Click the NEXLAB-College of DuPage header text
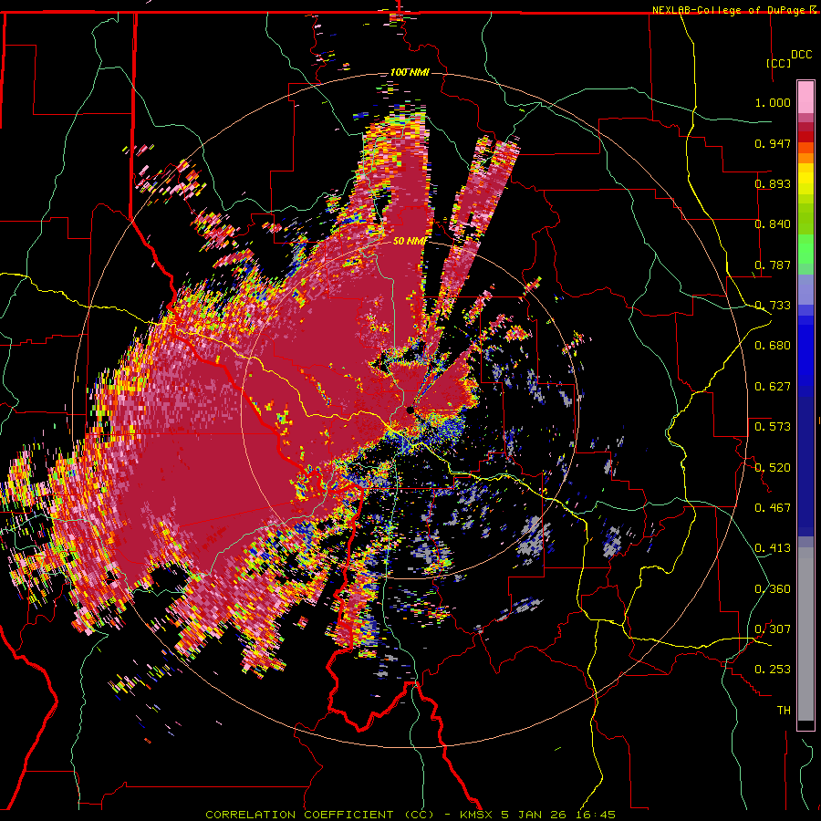821x821 pixels. 733,10
